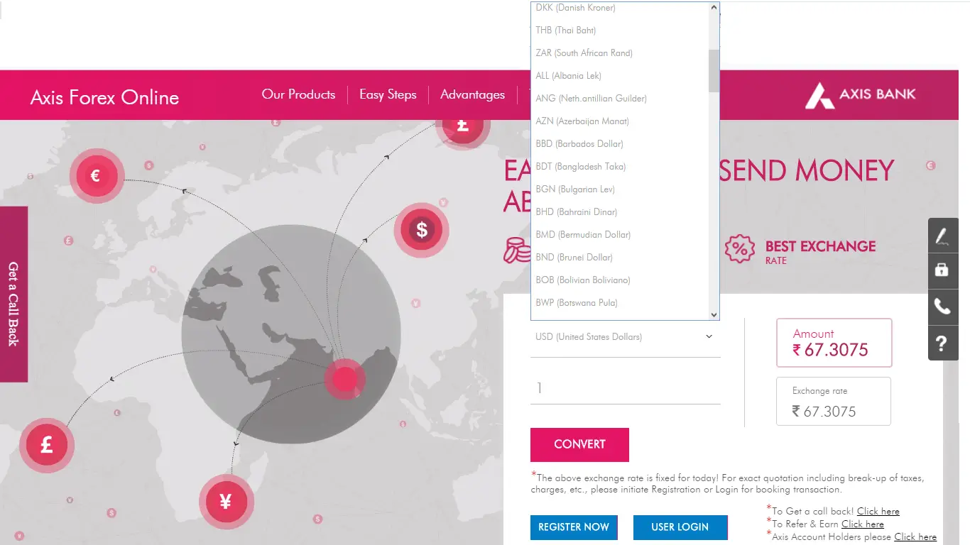Click the yen symbol bubble on map
The width and height of the screenshot is (970, 545).
[226, 502]
